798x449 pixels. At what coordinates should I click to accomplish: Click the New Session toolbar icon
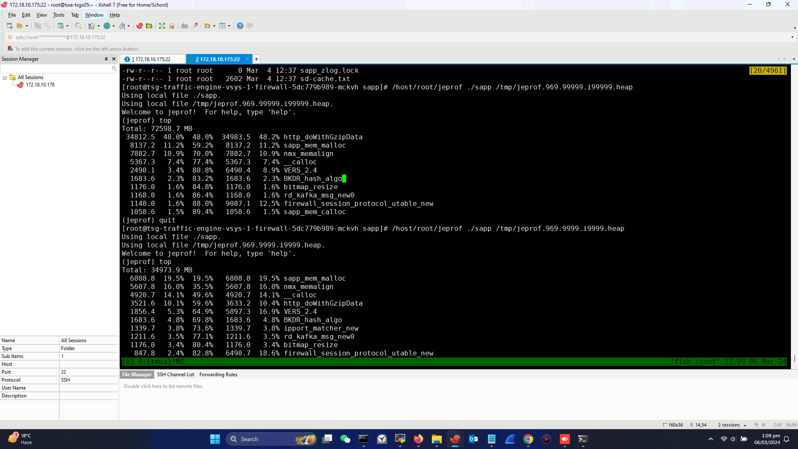click(x=9, y=26)
